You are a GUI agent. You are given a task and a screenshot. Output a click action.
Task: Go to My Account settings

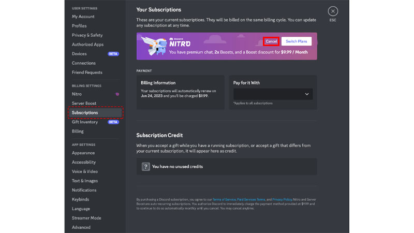click(83, 17)
